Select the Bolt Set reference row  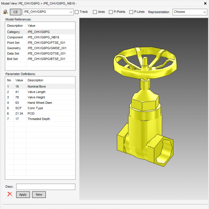(40, 59)
